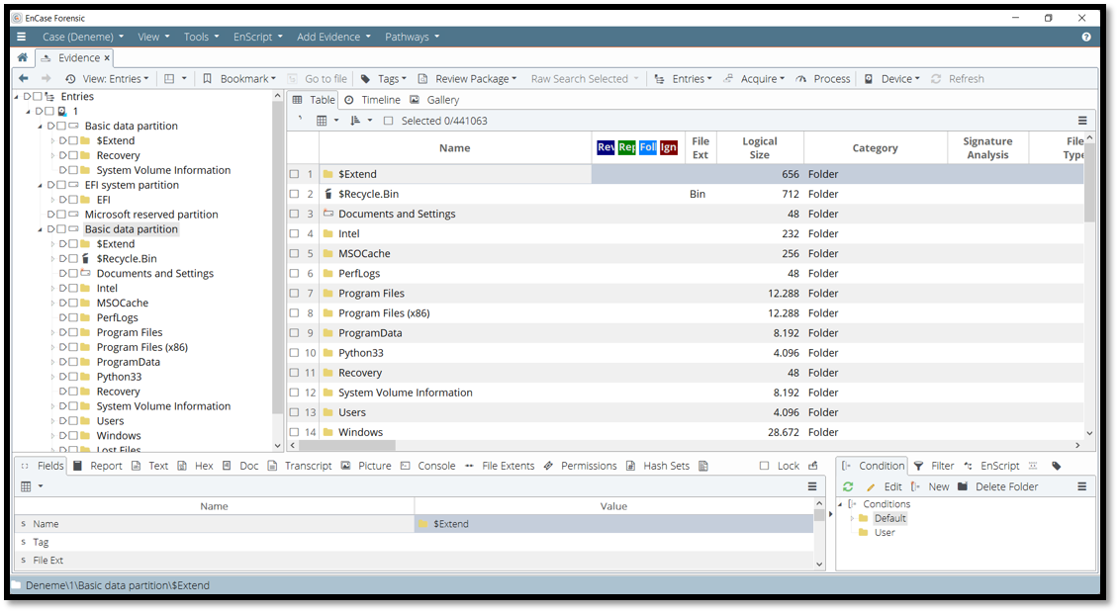Check the box for row Program Files
The width and height of the screenshot is (1119, 613).
[294, 294]
